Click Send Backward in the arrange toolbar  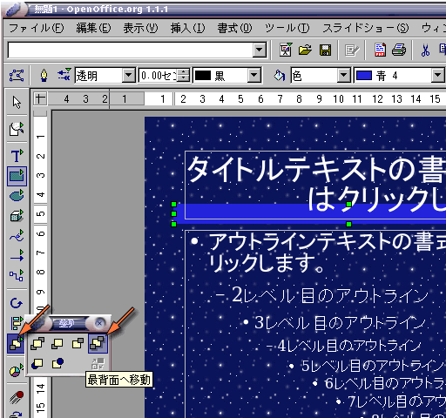78,343
